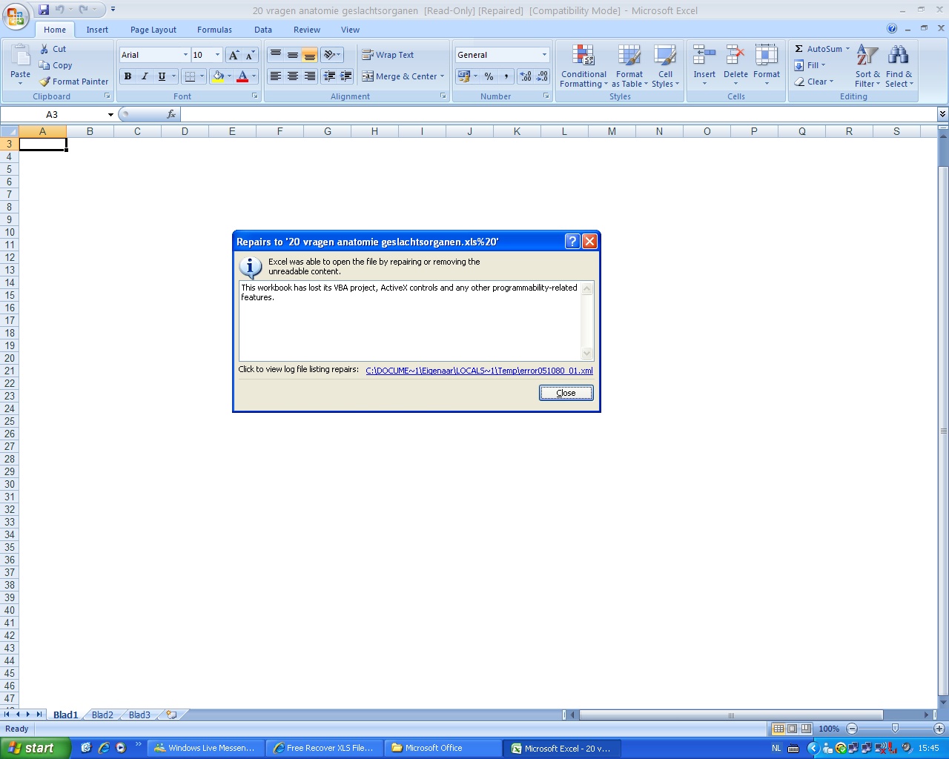This screenshot has width=949, height=759.
Task: Open the Font size dropdown
Action: tap(217, 55)
